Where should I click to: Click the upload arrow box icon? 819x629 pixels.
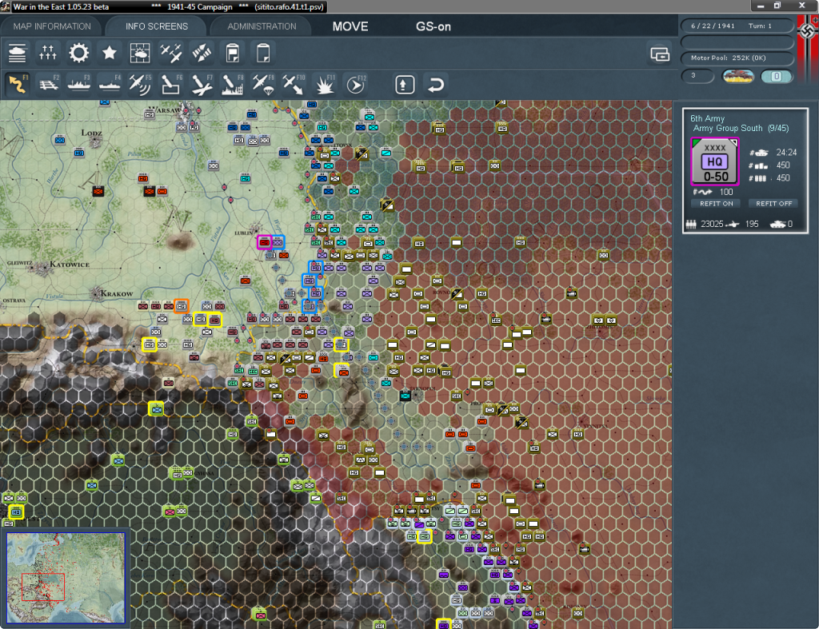(x=405, y=85)
